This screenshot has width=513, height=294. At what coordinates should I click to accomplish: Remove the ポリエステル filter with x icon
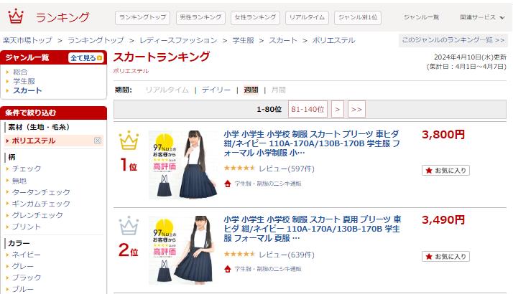(98, 141)
